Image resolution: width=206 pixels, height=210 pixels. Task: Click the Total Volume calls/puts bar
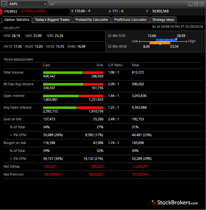(73, 73)
